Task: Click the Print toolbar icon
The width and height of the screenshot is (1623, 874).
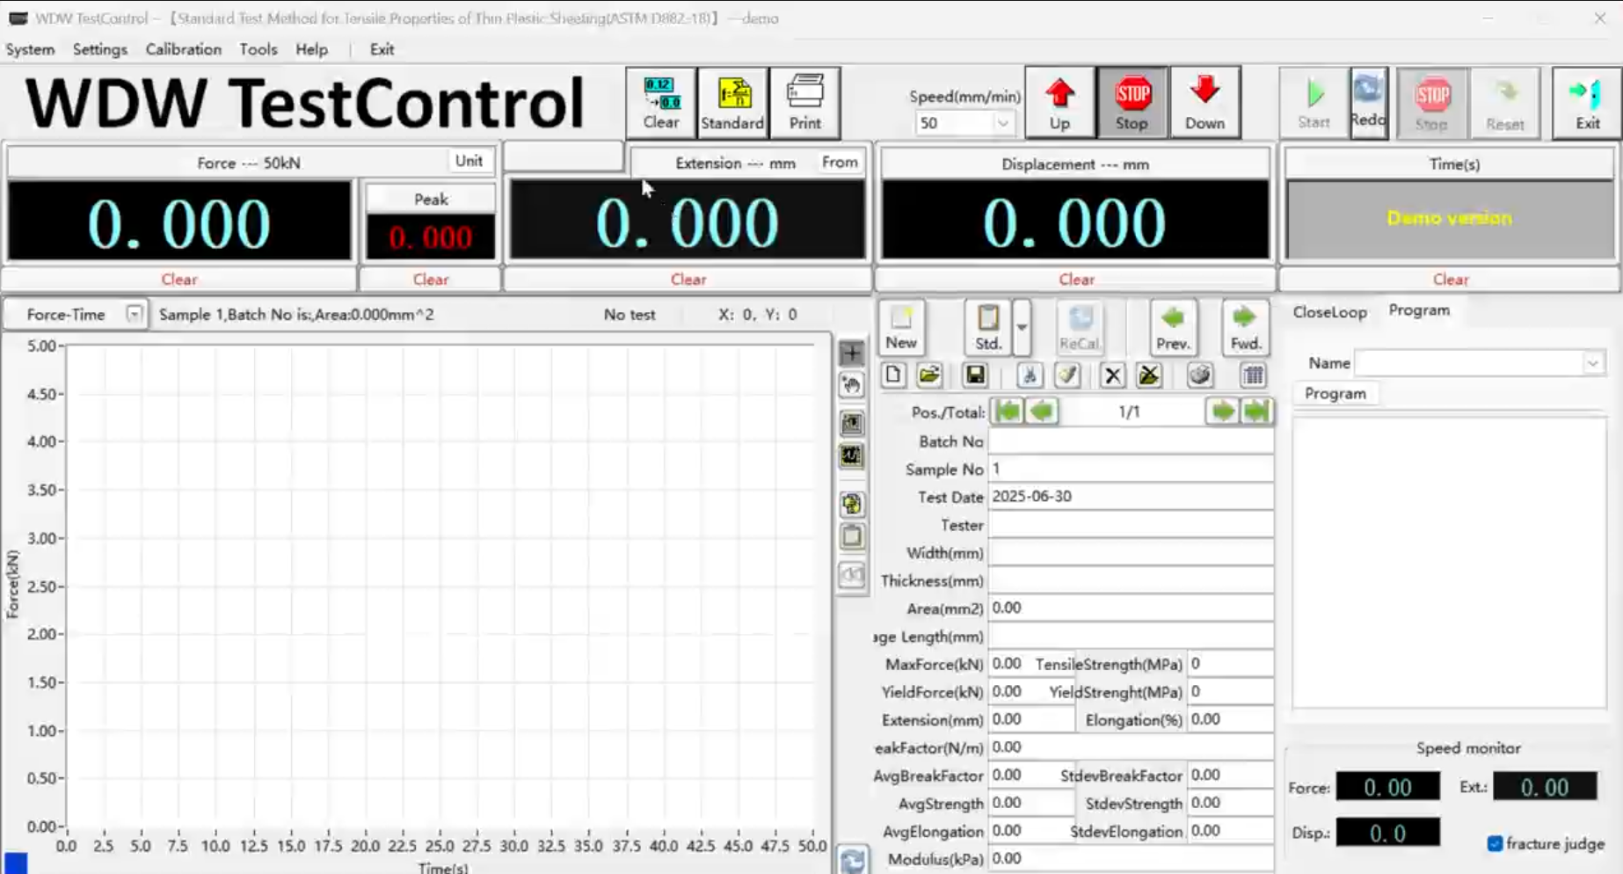Action: [804, 103]
